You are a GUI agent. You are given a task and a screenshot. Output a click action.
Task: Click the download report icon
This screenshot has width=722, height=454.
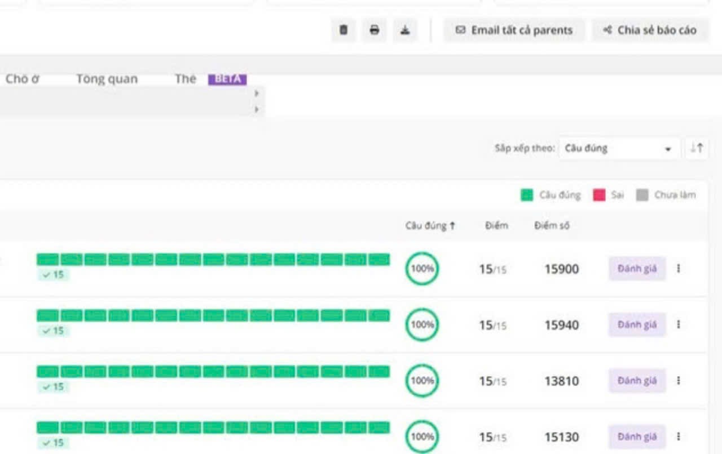click(x=405, y=30)
